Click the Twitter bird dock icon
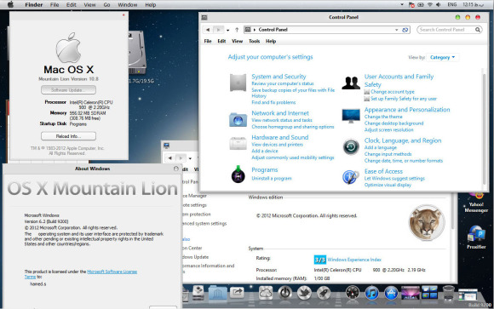The width and height of the screenshot is (494, 309). pos(304,293)
